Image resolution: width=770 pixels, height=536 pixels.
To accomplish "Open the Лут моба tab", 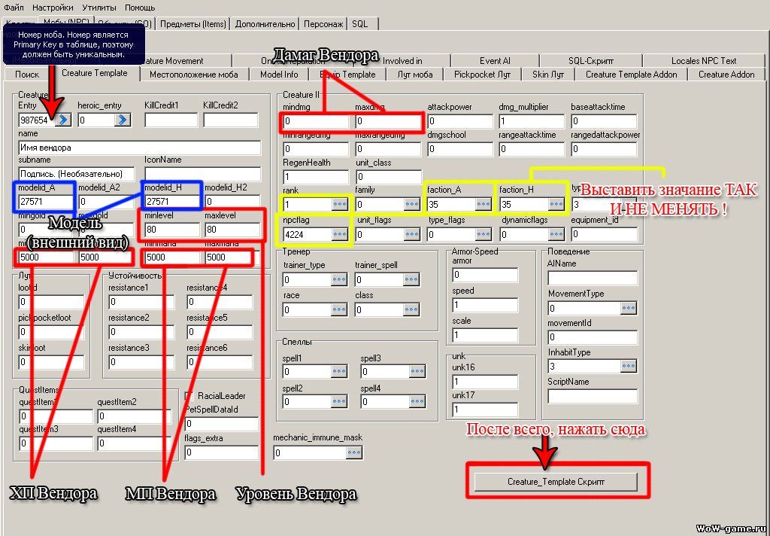I will coord(415,75).
